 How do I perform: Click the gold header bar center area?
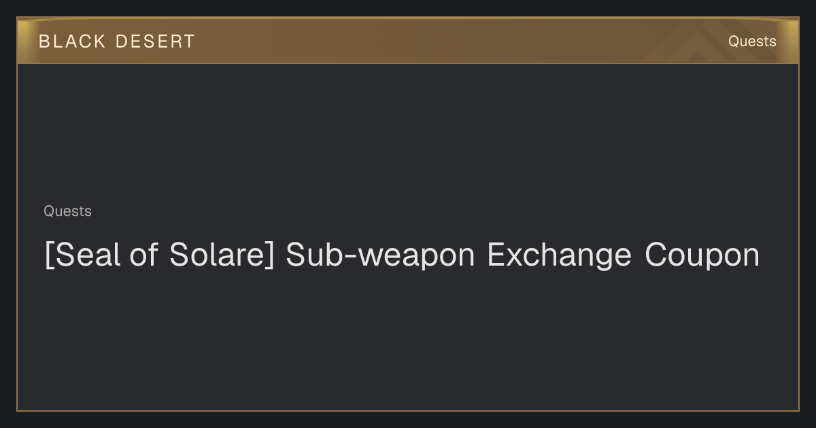[x=408, y=41]
